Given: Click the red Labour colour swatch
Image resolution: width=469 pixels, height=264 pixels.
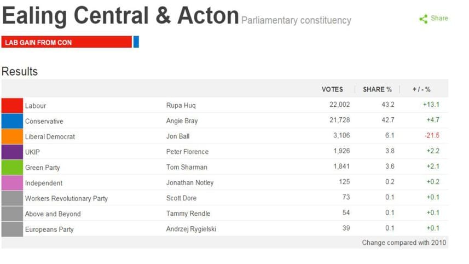Looking at the screenshot, I should (x=12, y=105).
